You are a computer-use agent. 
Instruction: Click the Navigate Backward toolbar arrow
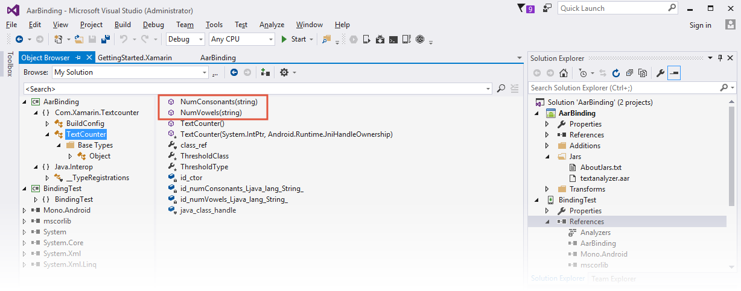click(19, 39)
